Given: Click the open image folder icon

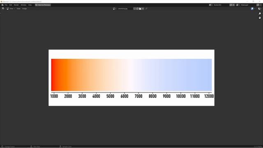Looking at the screenshot, I should [140, 9].
